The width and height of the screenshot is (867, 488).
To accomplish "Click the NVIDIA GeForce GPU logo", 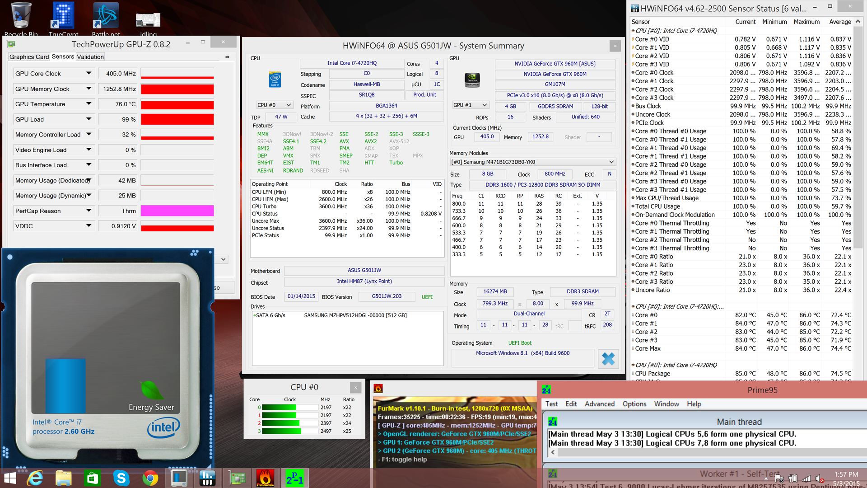I will [472, 80].
